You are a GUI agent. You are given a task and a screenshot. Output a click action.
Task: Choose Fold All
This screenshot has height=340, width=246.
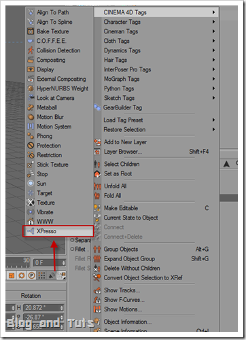(156, 196)
